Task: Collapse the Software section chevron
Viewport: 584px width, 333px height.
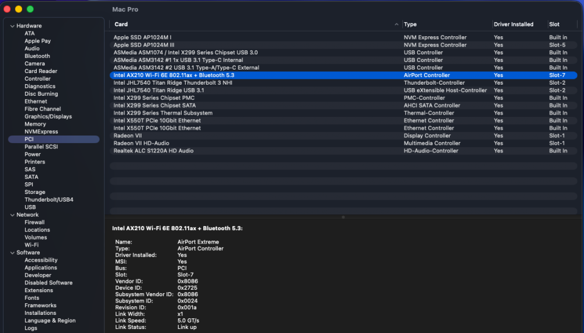Action: pyautogui.click(x=12, y=252)
